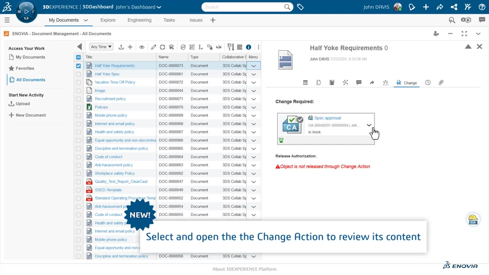Click the tag icon next to search

(301, 7)
